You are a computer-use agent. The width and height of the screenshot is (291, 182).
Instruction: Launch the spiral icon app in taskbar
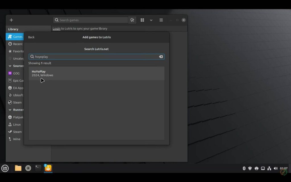tap(28, 168)
